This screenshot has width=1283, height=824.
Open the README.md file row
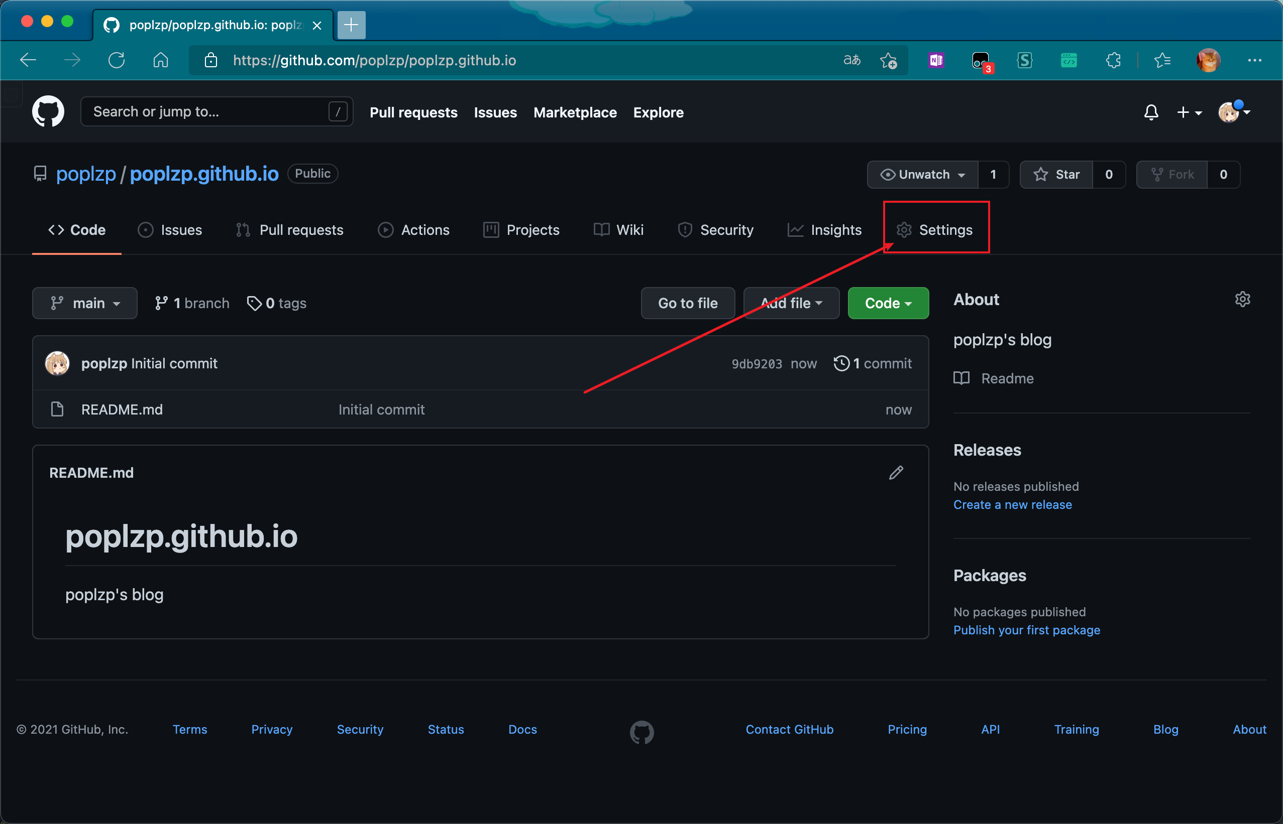pos(480,409)
